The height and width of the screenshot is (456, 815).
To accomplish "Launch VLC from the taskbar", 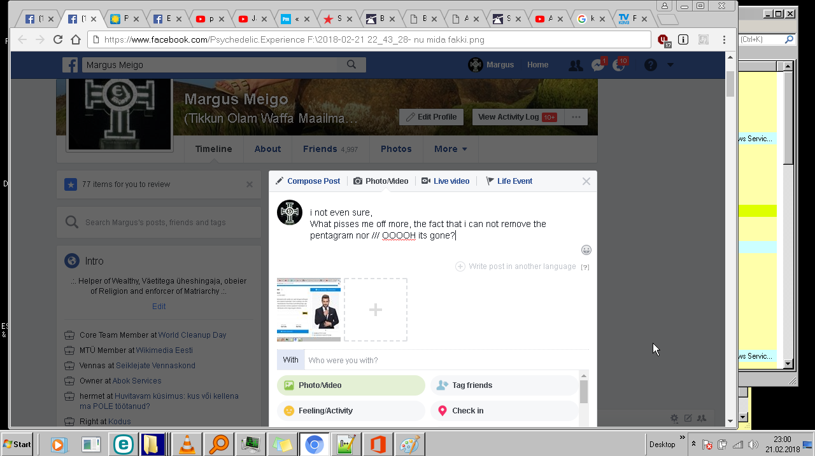I will tap(187, 444).
